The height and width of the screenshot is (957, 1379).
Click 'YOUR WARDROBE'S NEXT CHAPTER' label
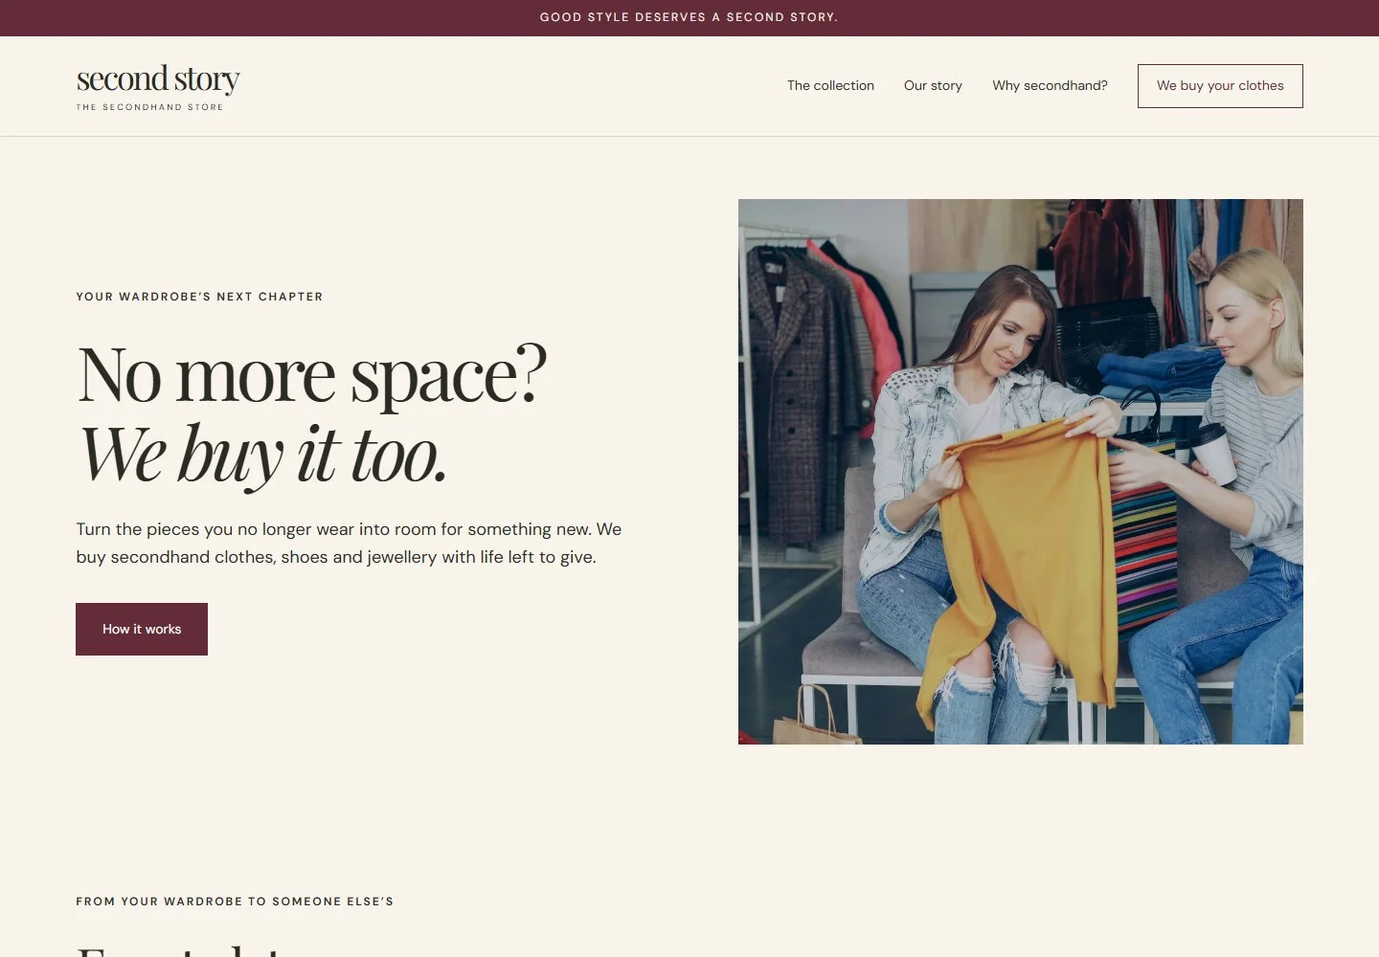(x=199, y=297)
